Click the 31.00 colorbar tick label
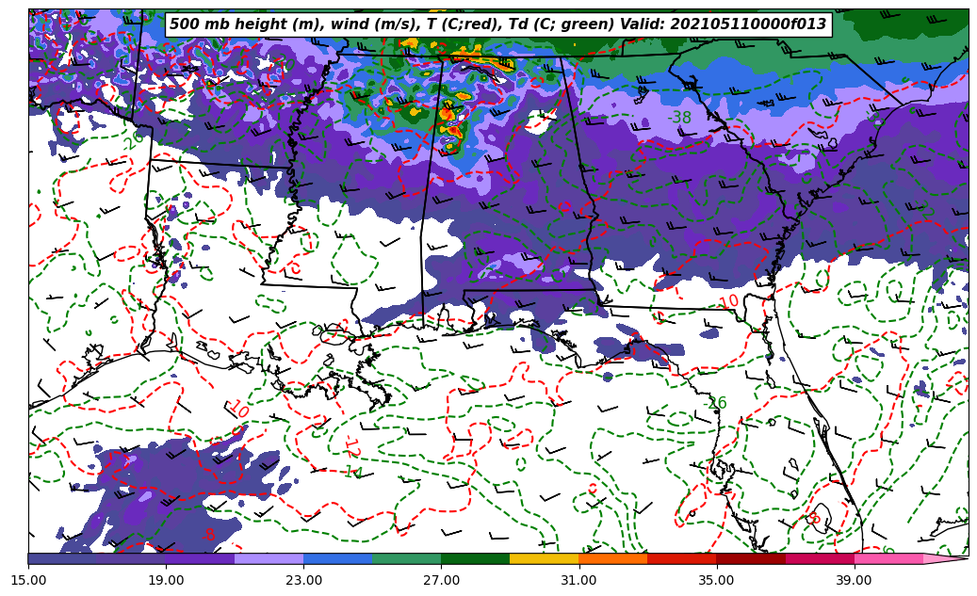This screenshot has width=977, height=596. click(x=578, y=580)
